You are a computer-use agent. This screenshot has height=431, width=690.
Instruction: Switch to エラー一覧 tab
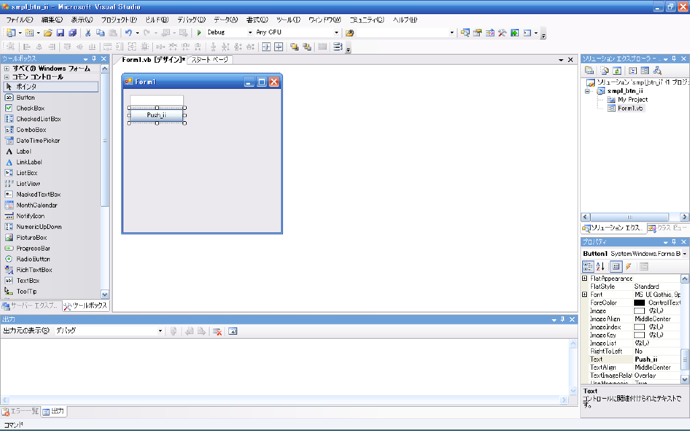21,411
